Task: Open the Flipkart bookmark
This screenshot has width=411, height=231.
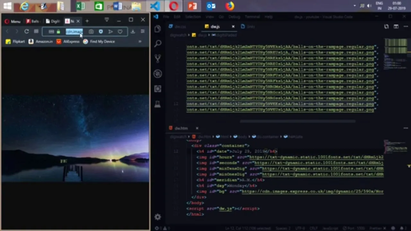Action: pos(15,41)
